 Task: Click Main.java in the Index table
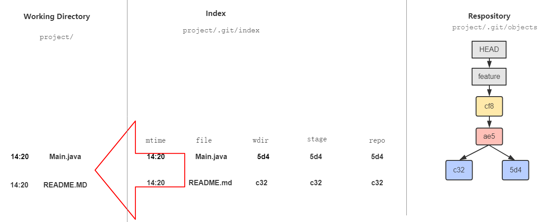[211, 156]
